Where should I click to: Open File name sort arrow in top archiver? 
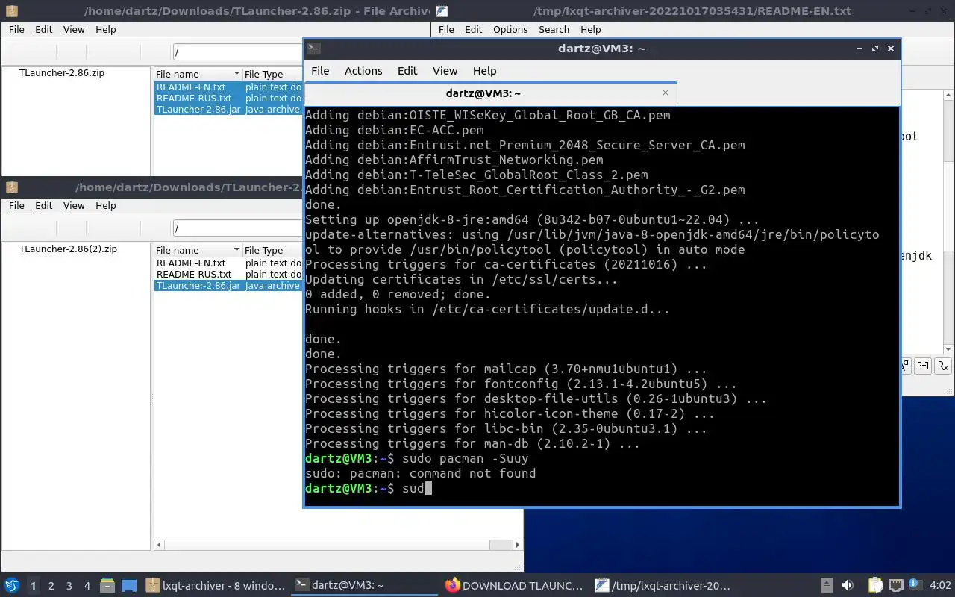point(237,74)
